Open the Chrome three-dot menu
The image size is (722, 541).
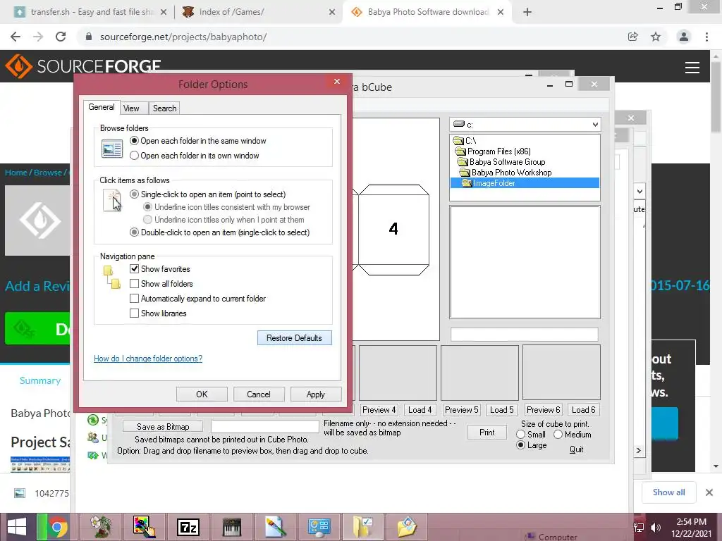tap(706, 37)
